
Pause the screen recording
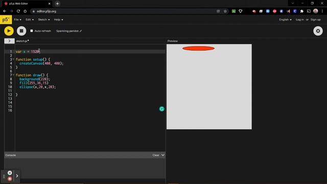click(10, 173)
